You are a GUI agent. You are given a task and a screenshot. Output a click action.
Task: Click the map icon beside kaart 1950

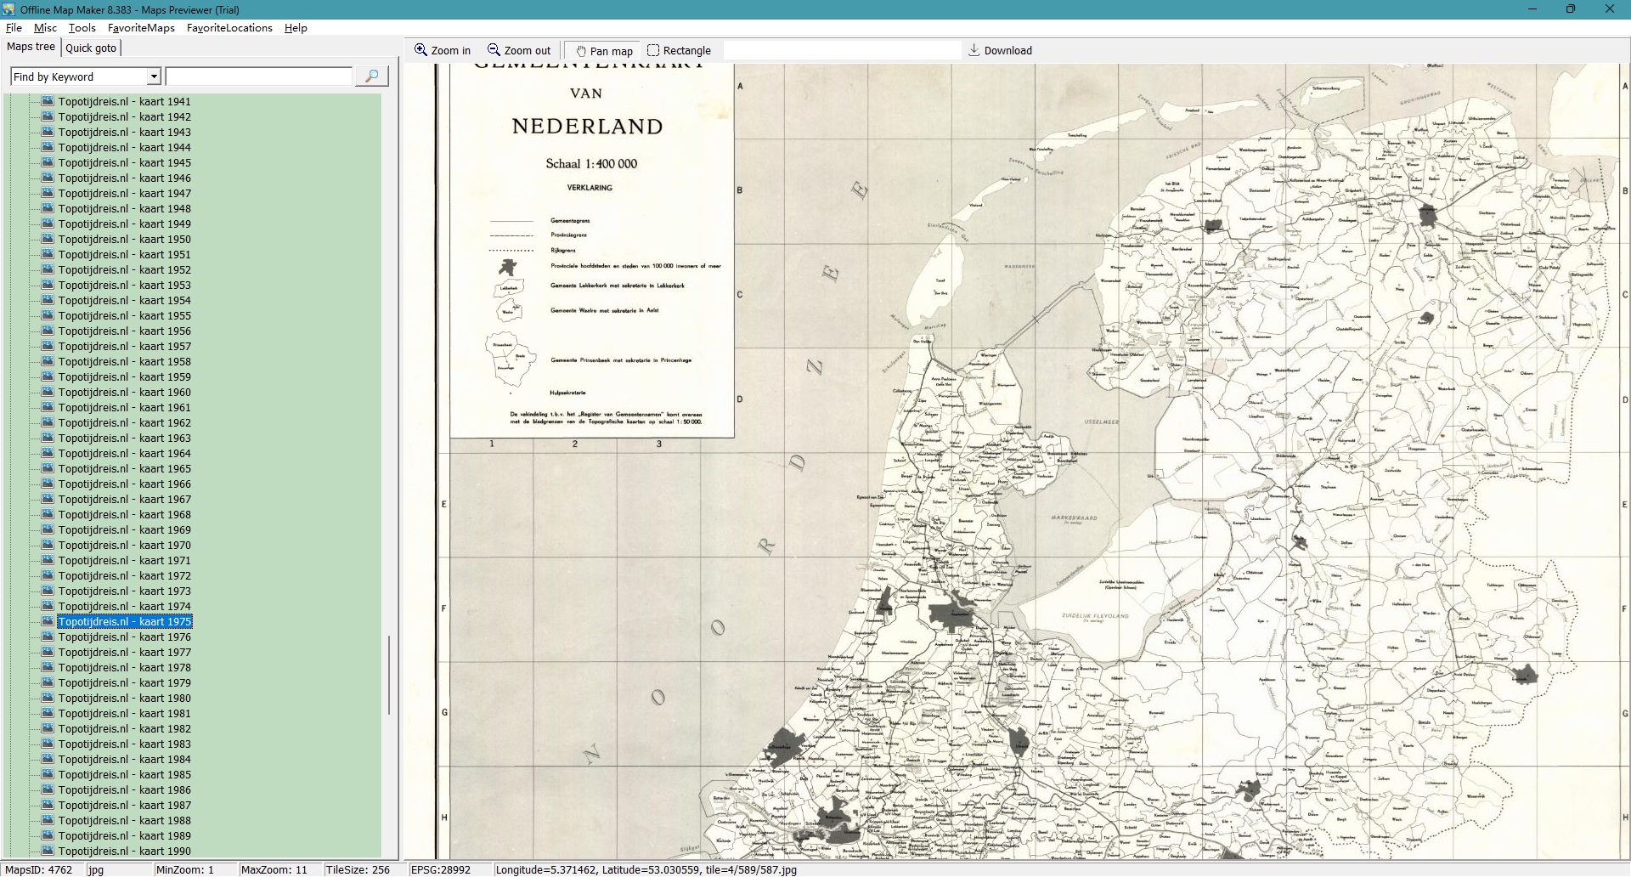tap(48, 239)
